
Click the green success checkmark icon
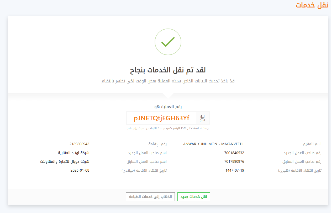pos(168,42)
